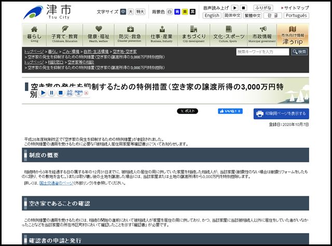Switch language to Korean 한글
The height and width of the screenshot is (246, 332).
[273, 16]
